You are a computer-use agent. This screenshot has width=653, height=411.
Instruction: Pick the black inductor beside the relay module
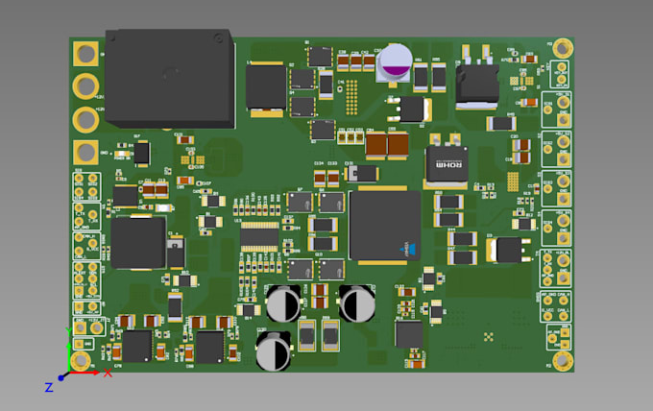pos(266,87)
